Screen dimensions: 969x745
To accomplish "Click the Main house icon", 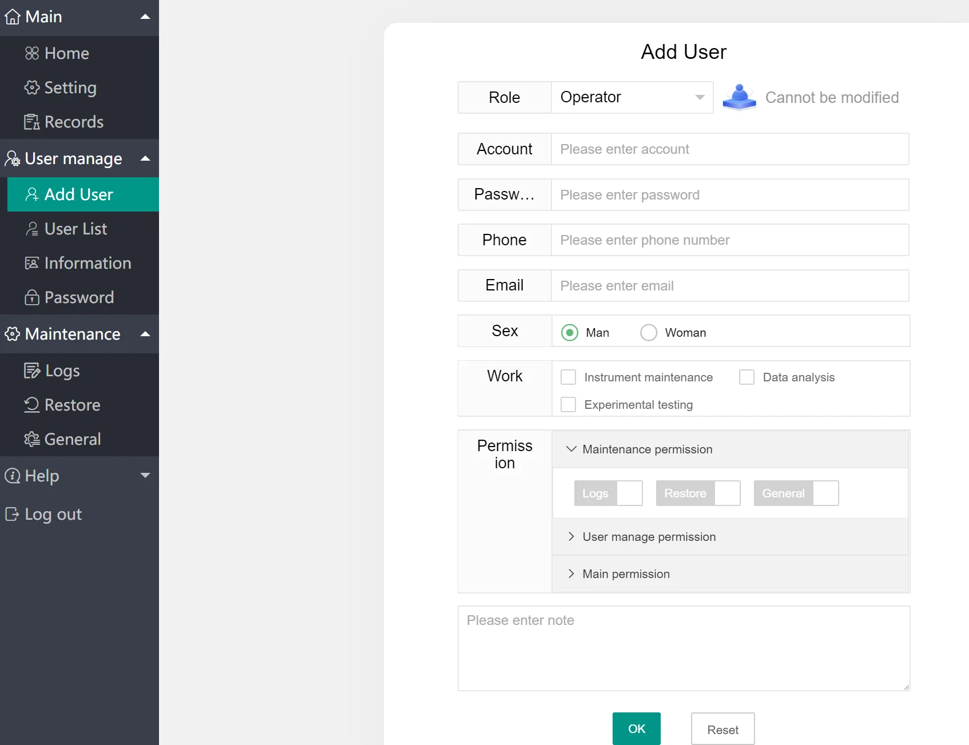I will tap(13, 17).
